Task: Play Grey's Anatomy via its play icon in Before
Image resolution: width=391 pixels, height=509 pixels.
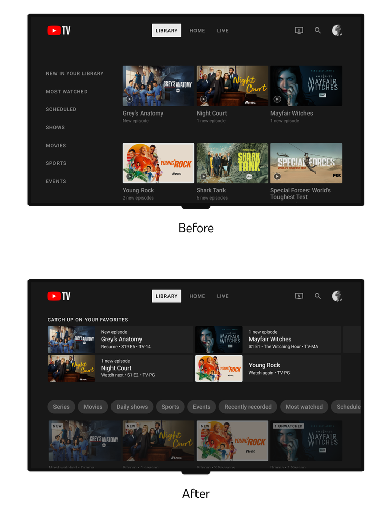Action: coord(129,99)
